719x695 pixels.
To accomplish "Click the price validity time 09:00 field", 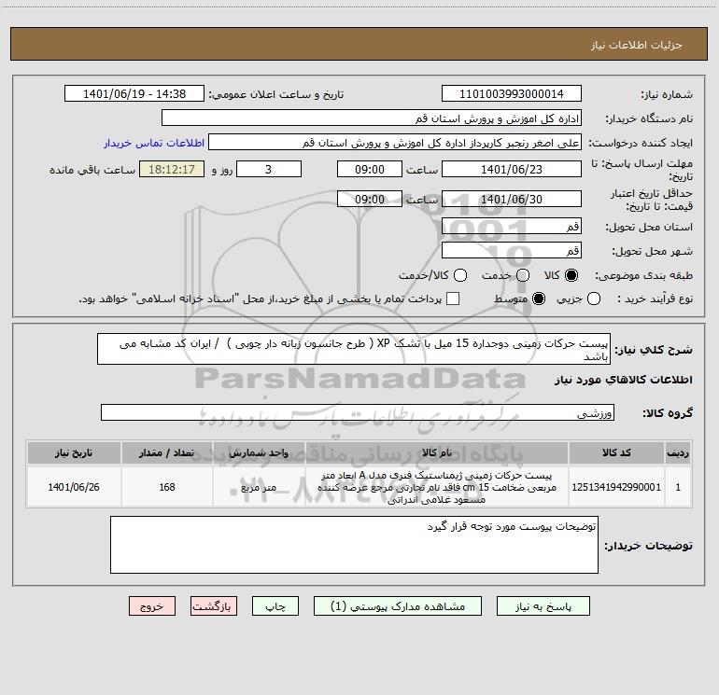I will (x=370, y=199).
